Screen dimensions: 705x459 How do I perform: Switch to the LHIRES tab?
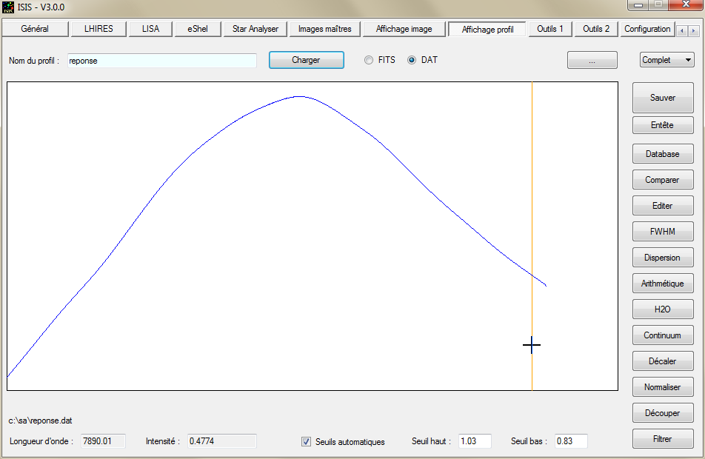[98, 29]
